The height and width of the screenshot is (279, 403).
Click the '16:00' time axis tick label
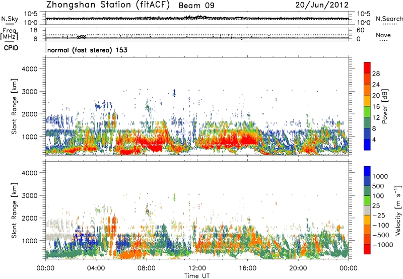coord(247,268)
